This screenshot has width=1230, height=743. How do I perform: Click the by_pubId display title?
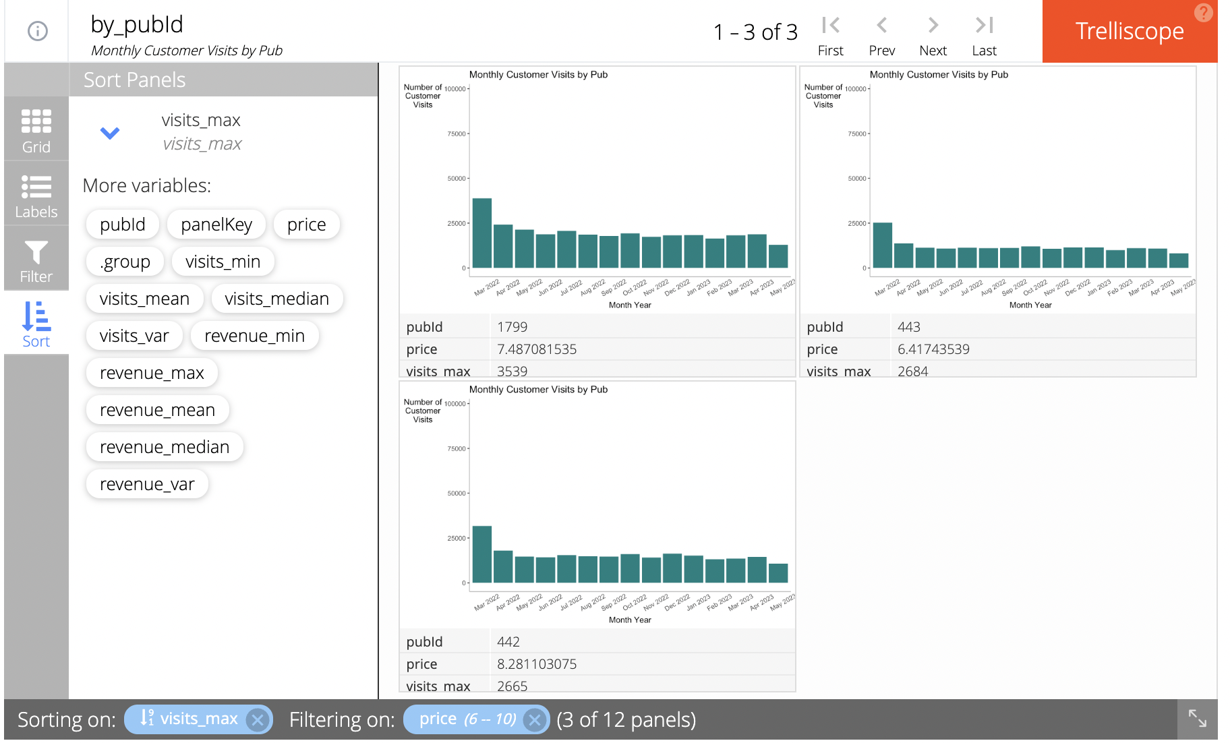coord(137,24)
